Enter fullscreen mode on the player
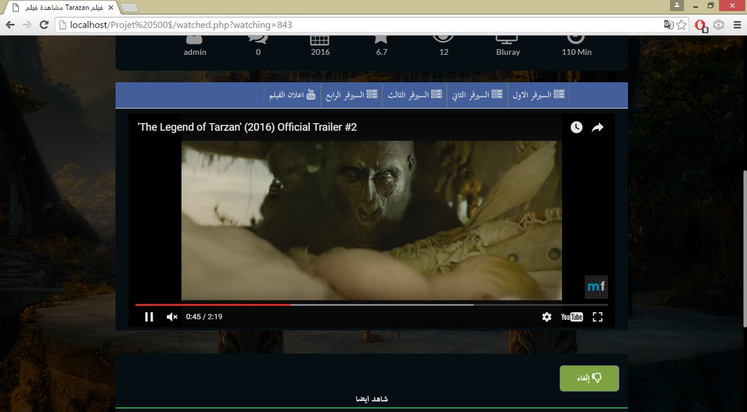Screen dimensions: 747x412 (x=598, y=317)
